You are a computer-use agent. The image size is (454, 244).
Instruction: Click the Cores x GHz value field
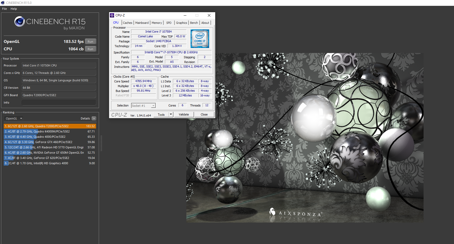59,73
